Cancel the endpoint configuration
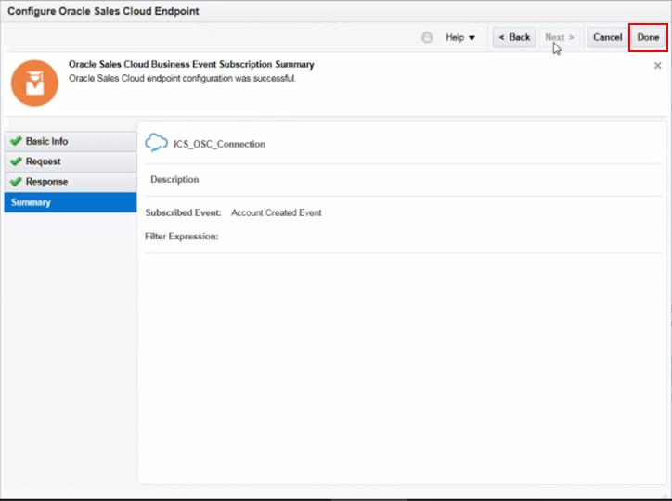 click(x=607, y=38)
